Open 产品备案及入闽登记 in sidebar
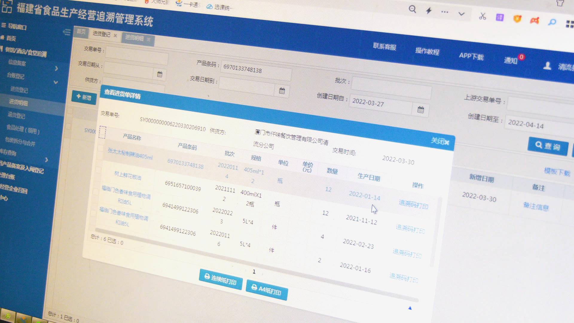 [x=22, y=167]
